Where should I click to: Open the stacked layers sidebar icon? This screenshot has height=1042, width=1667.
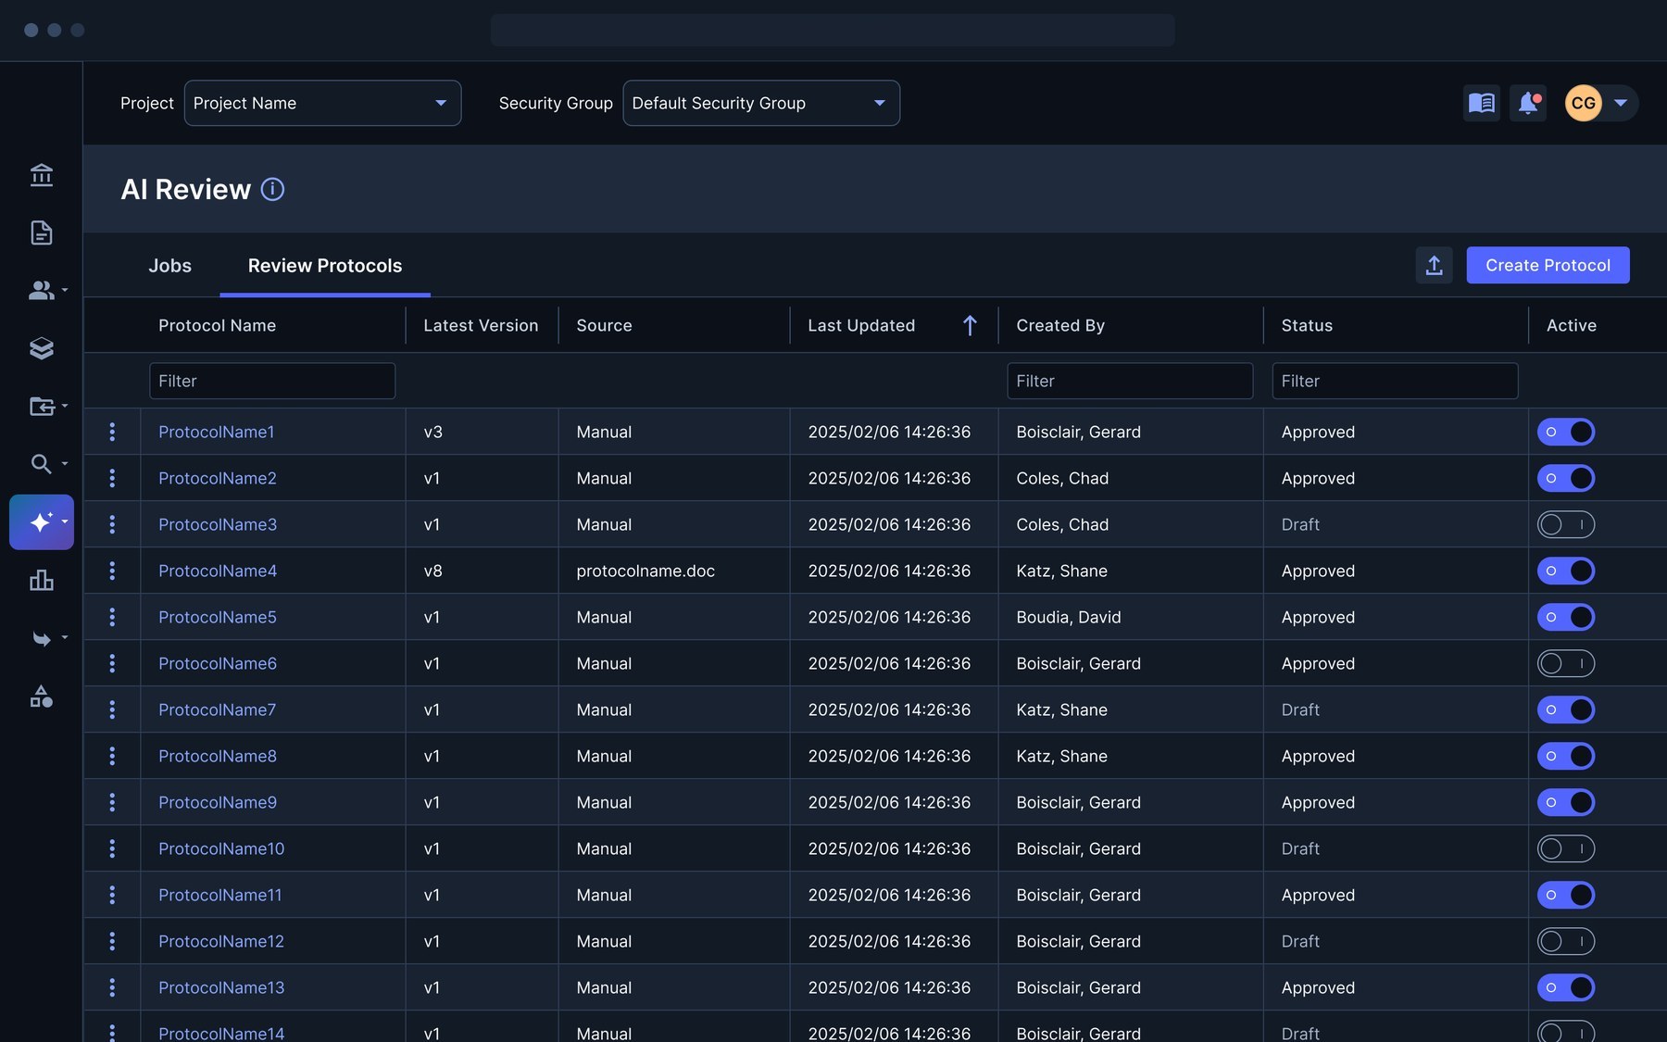click(42, 348)
